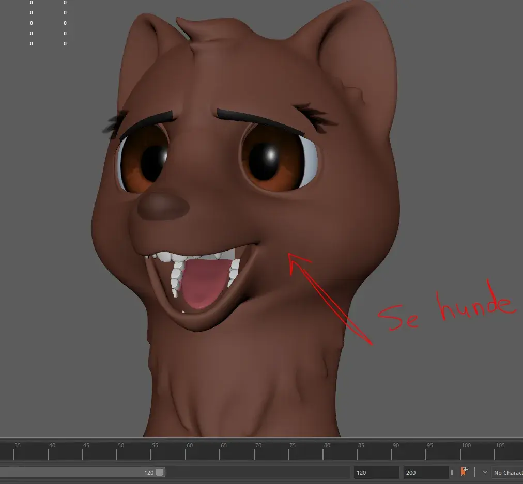
Task: Select the character's nose in the viewport
Action: click(163, 206)
